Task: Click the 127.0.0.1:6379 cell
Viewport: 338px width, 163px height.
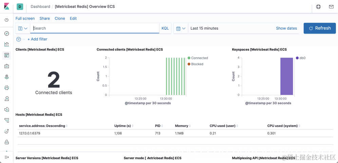Action: 30,133
